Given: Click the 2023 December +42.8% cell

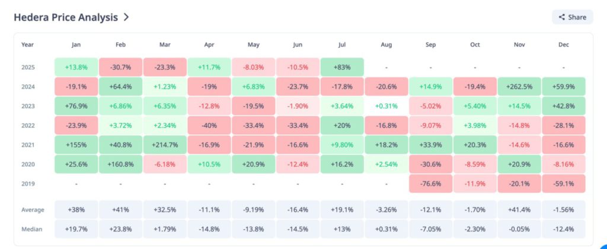Looking at the screenshot, I should coord(564,106).
